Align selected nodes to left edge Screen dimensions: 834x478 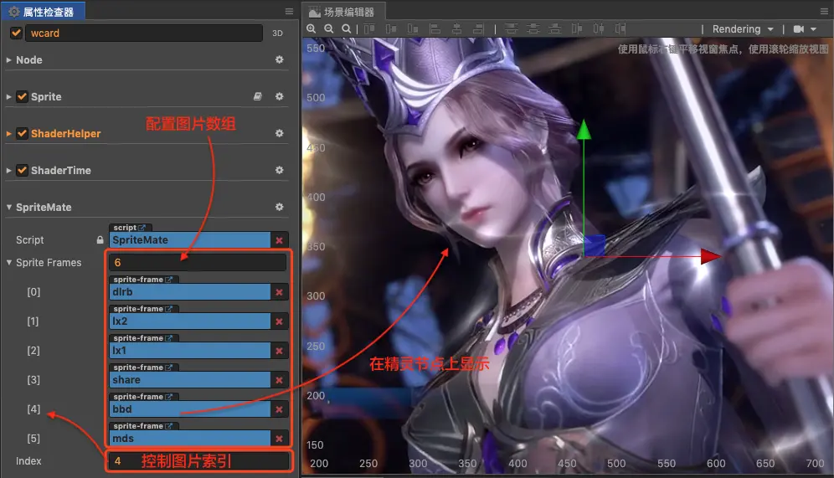click(435, 28)
